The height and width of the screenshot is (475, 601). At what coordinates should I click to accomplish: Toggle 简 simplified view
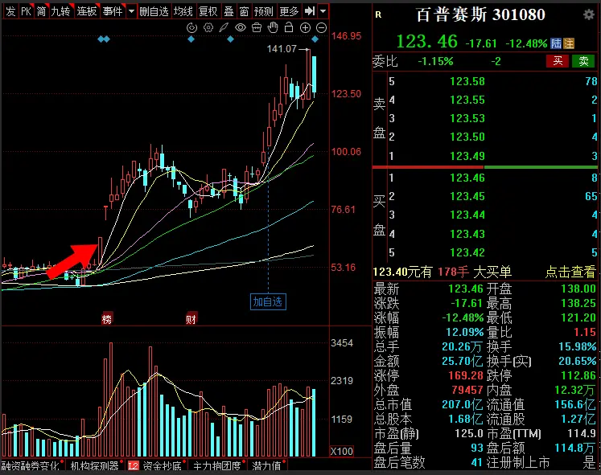(41, 11)
